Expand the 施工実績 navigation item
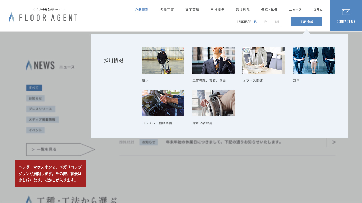 (192, 10)
